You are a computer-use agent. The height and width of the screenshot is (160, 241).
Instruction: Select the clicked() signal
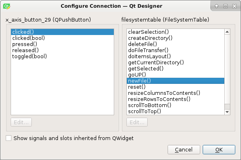click(x=62, y=32)
